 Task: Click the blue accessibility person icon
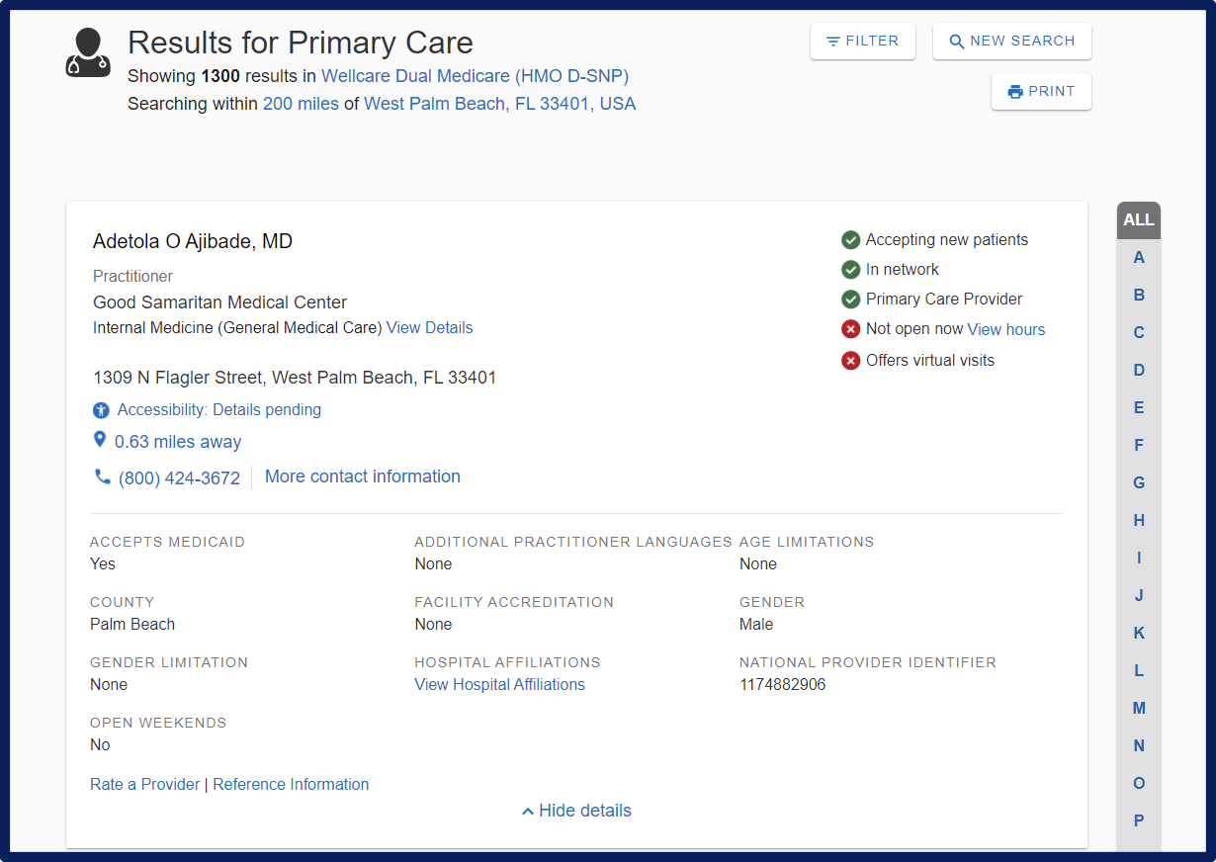click(x=101, y=410)
